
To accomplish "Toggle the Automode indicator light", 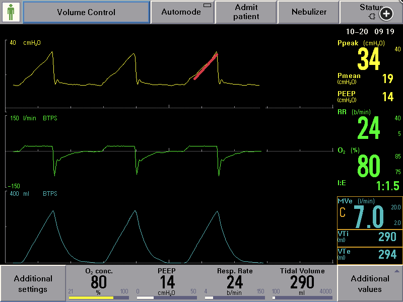I will coord(207,5).
